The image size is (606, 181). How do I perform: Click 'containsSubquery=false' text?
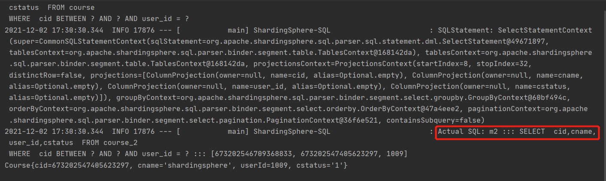(433, 121)
